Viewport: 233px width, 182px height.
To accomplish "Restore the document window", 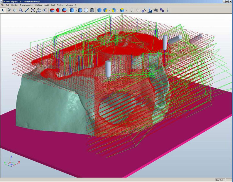I will (227, 1).
